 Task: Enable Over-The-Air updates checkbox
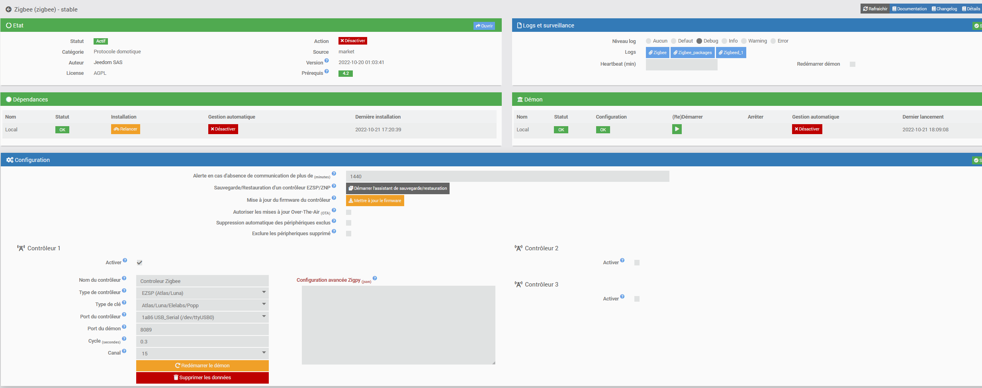349,213
